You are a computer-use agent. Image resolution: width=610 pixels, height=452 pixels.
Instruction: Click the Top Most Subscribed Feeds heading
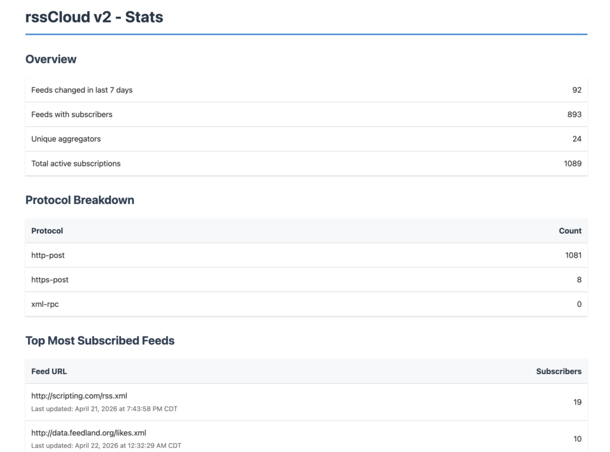[100, 341]
